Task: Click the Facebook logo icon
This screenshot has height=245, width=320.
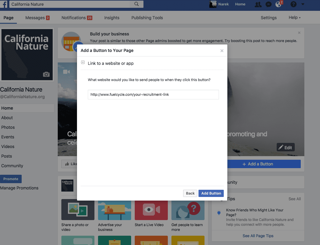Action: pos(4,4)
